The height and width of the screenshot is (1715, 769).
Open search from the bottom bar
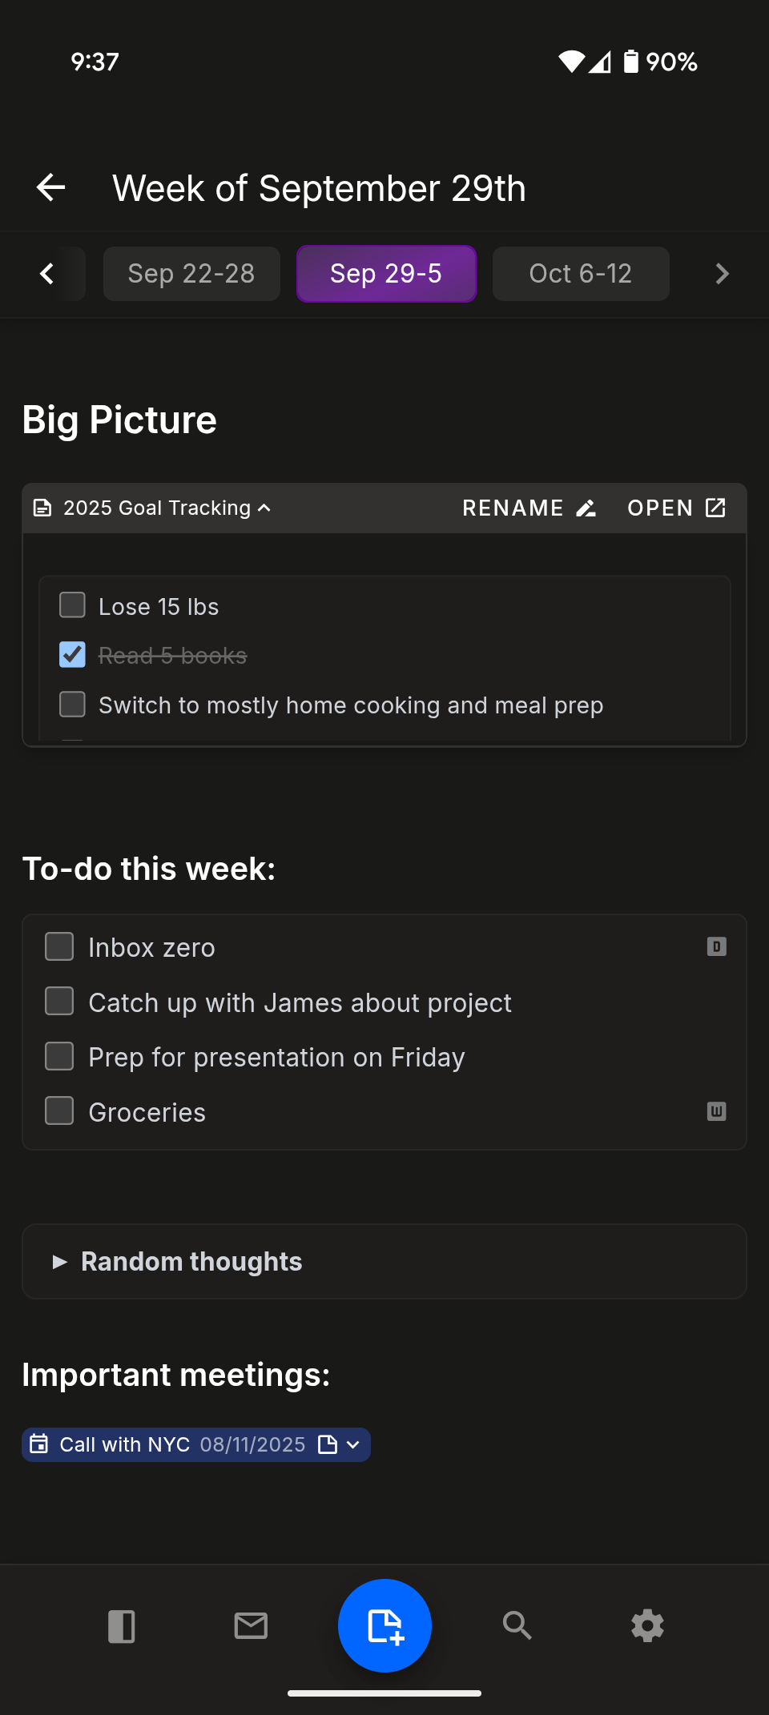point(517,1626)
